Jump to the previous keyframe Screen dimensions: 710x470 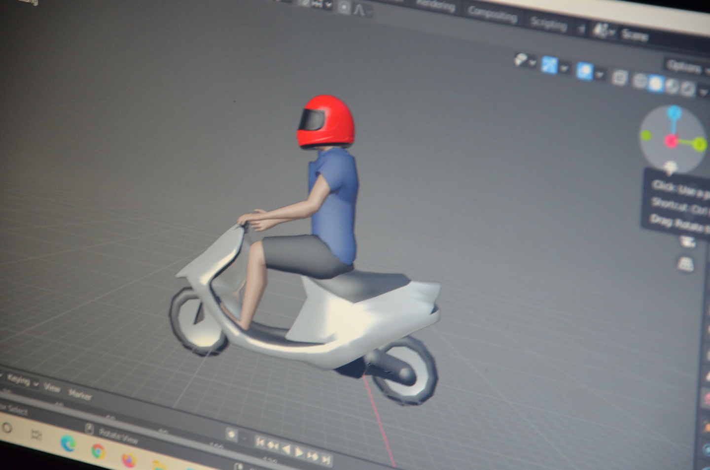click(x=273, y=446)
